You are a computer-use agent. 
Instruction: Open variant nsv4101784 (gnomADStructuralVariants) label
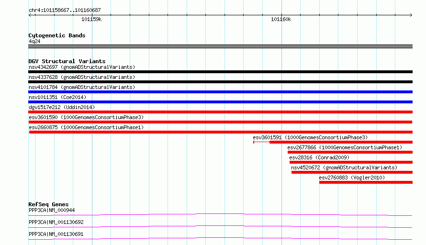[x=82, y=87]
